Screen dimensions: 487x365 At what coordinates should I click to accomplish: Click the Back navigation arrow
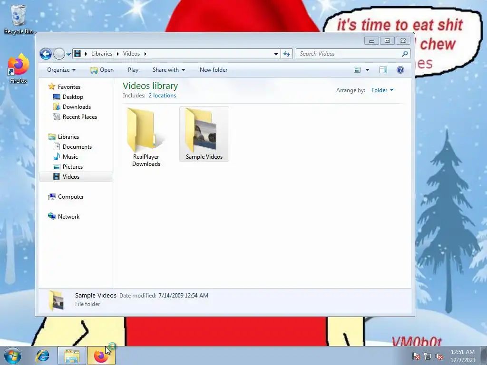tap(46, 54)
